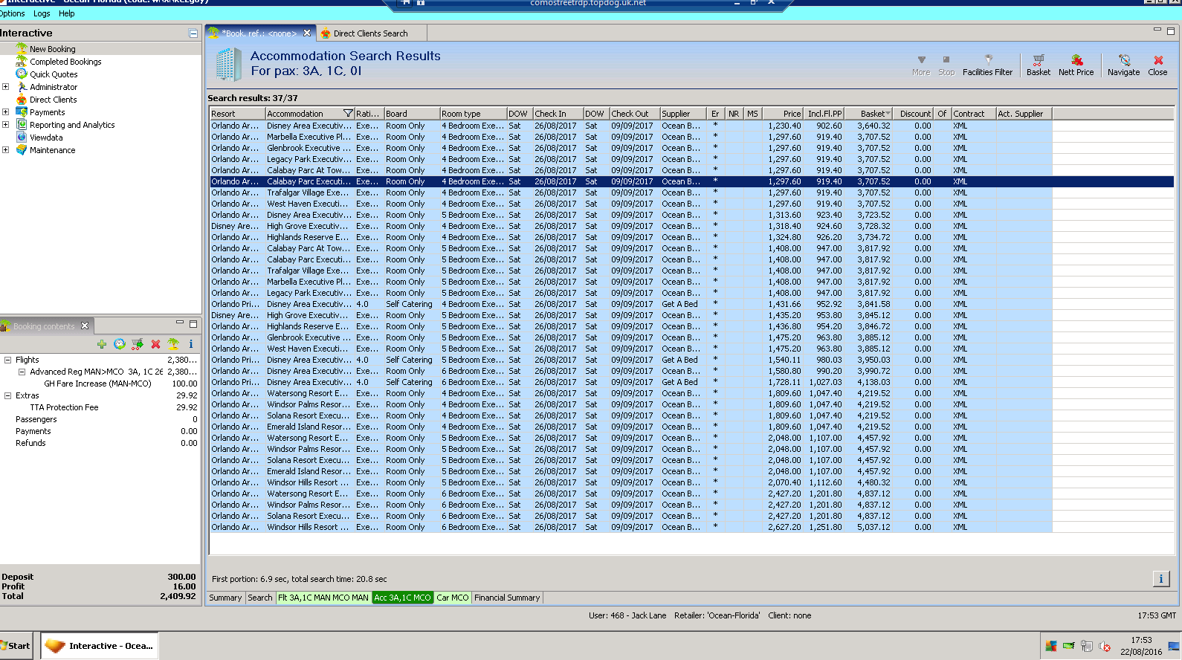Sort results by the Price column header

[782, 114]
